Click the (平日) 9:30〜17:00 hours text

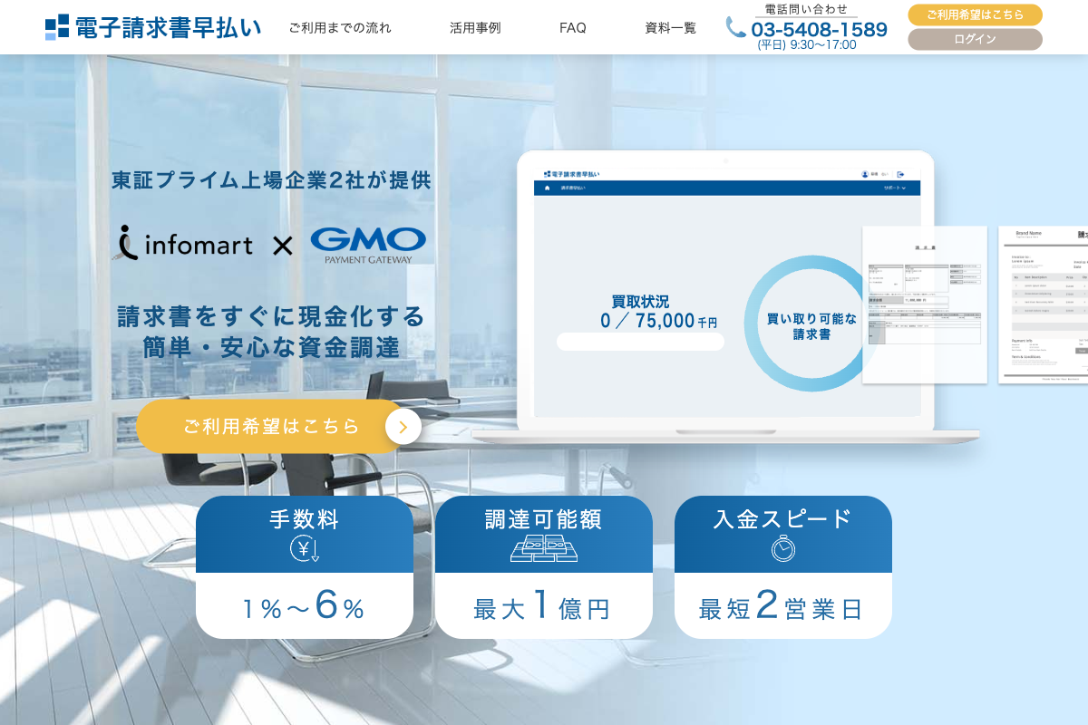[x=807, y=44]
